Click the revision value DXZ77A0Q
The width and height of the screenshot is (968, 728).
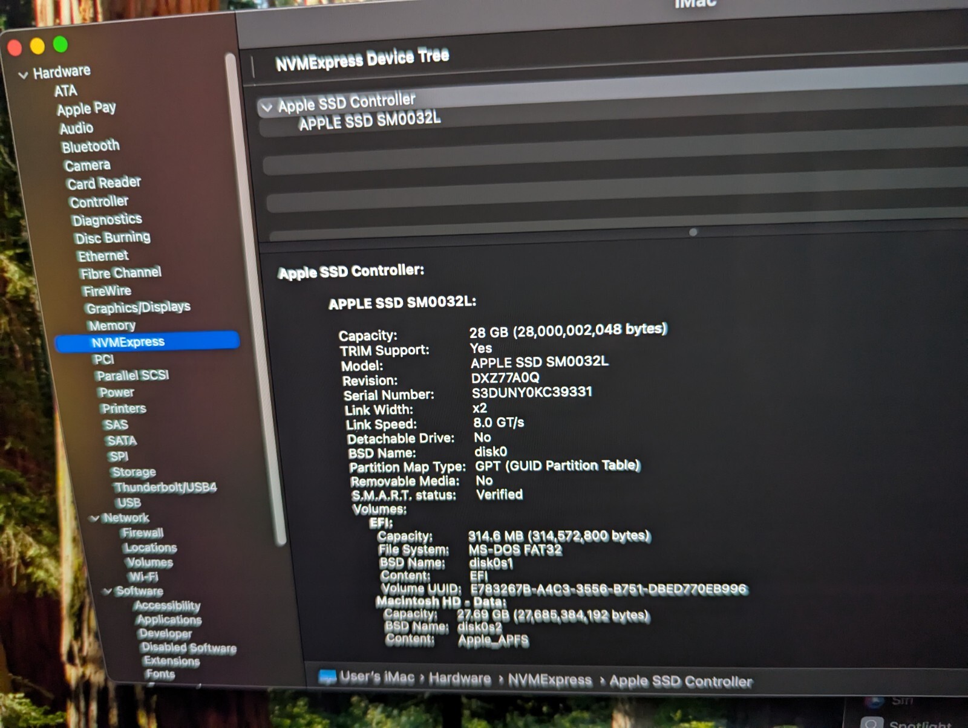coord(505,377)
